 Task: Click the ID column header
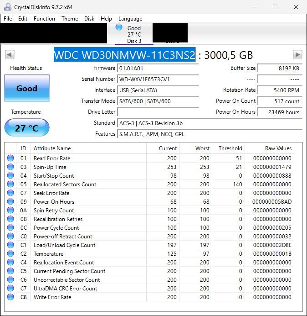(x=23, y=148)
